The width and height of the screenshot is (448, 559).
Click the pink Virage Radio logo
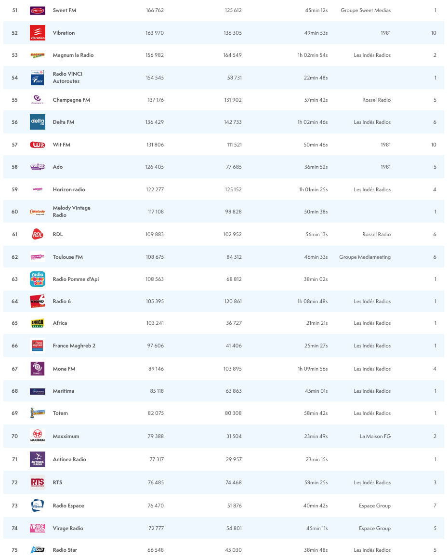click(x=38, y=528)
